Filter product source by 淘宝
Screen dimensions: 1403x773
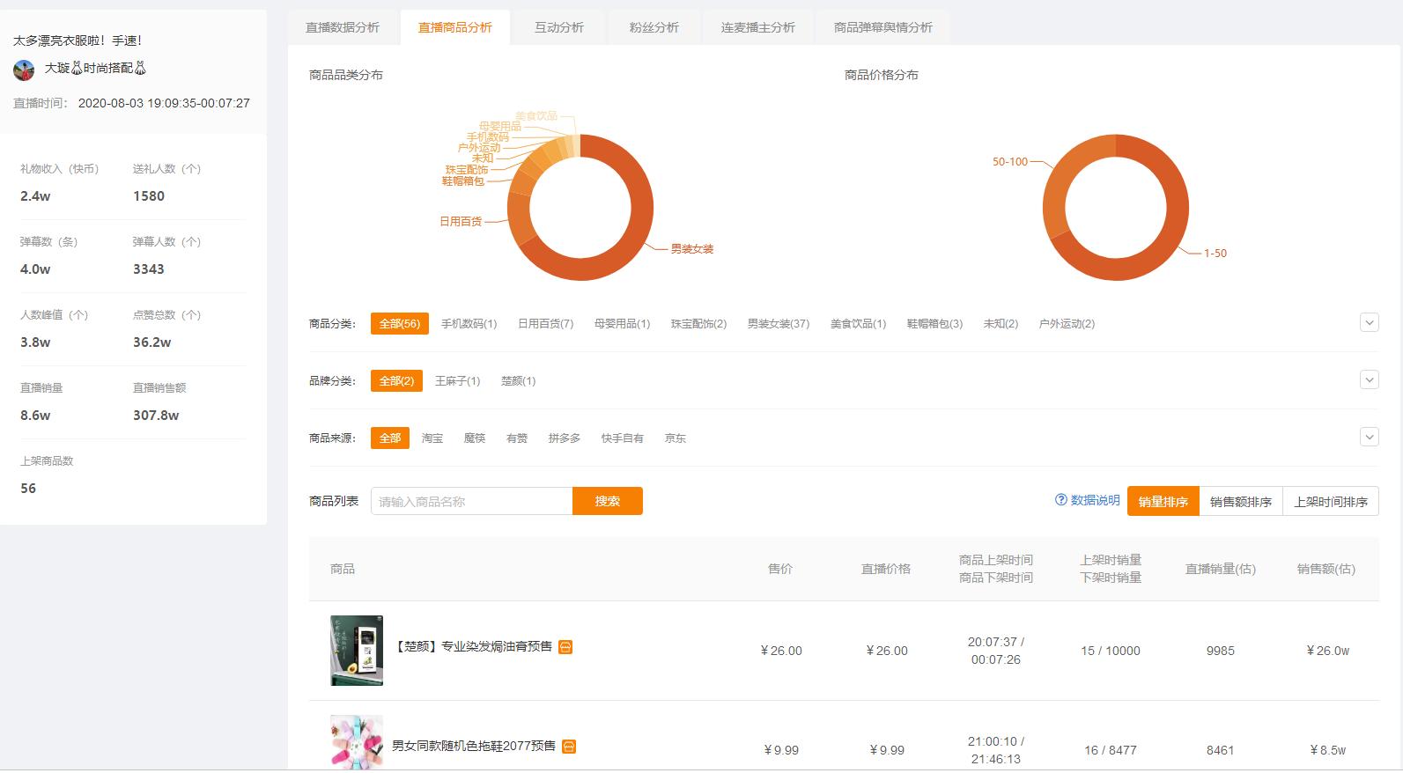432,438
